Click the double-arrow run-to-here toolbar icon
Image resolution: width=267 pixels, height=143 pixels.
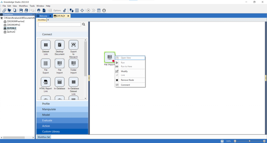tap(94, 10)
